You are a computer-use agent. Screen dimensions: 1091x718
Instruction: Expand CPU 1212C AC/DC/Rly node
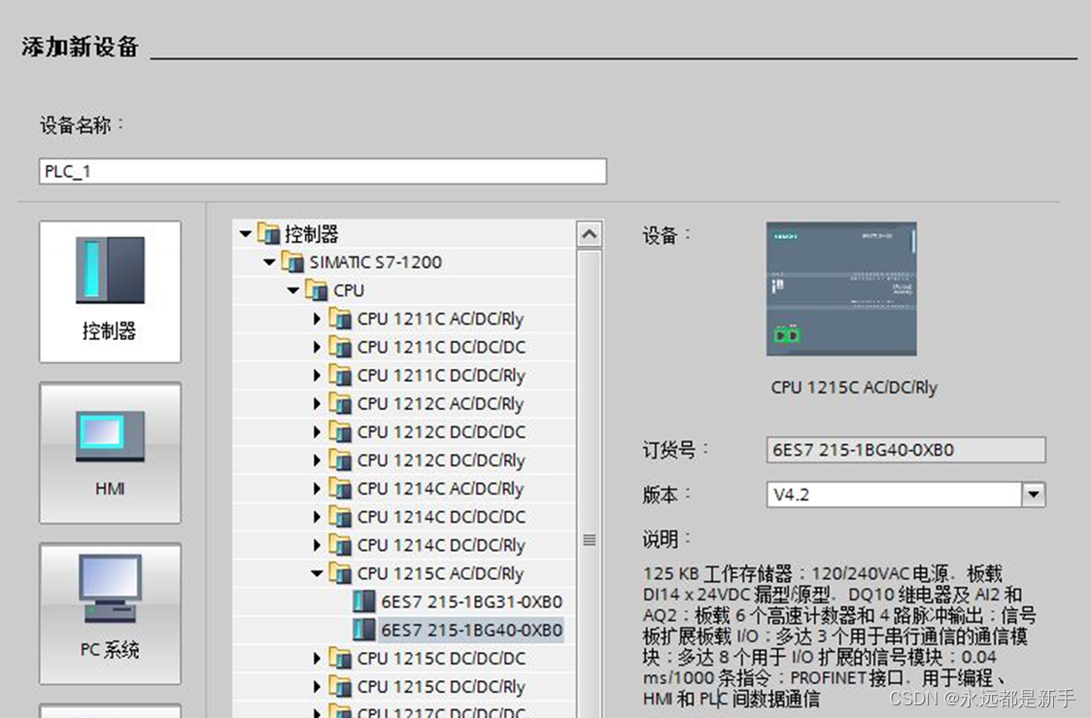click(x=318, y=403)
